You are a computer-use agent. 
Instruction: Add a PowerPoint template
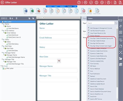click(38, 11)
